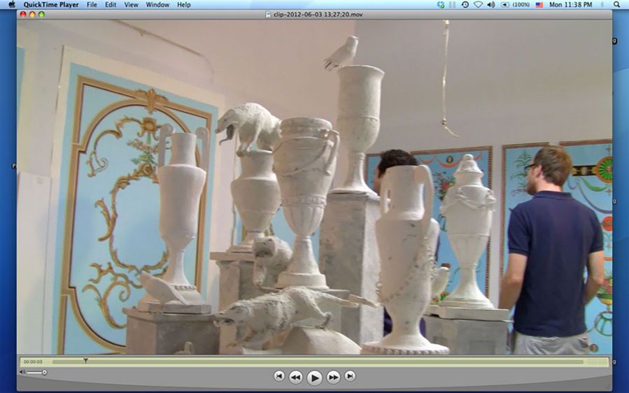Open the Edit menu
The width and height of the screenshot is (629, 393).
pyautogui.click(x=111, y=5)
